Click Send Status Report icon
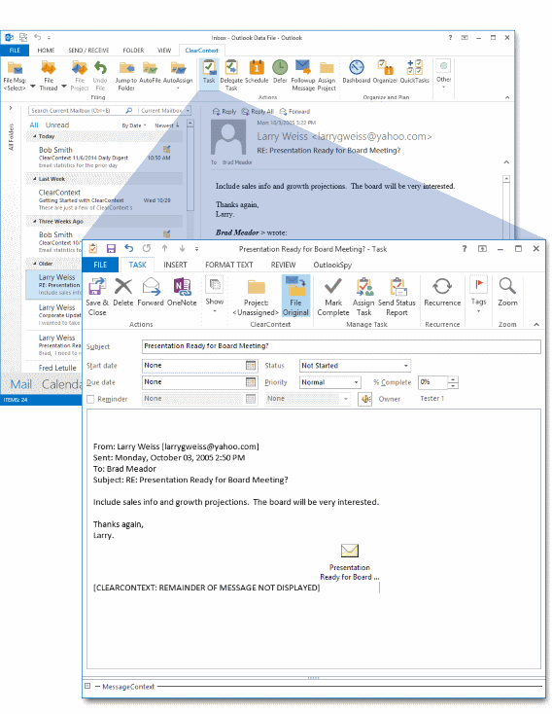Viewport: 552px width, 714px height. point(397,297)
